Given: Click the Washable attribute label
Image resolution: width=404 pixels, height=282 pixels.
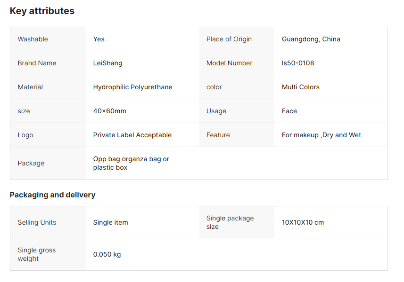Looking at the screenshot, I should tap(33, 39).
